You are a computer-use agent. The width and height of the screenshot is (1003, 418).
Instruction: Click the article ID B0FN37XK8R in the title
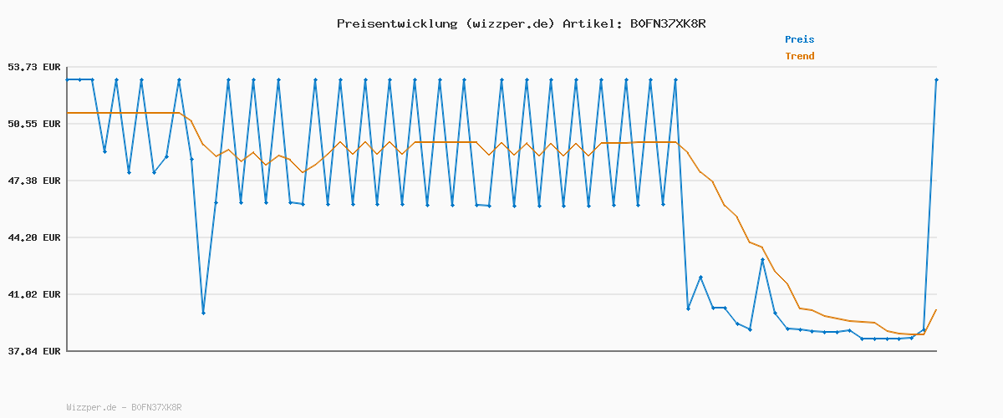click(667, 23)
